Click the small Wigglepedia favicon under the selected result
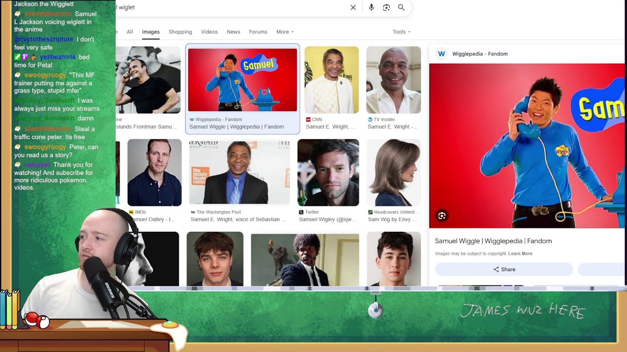Viewport: 627px width, 352px height. pos(192,119)
